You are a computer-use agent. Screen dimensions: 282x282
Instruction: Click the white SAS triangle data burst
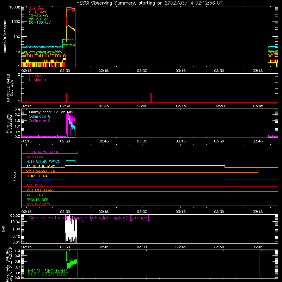click(x=71, y=229)
